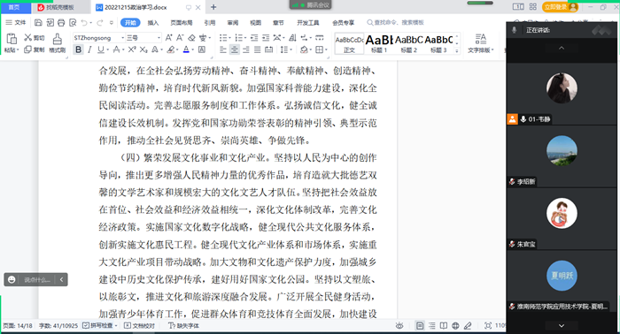This screenshot has height=334, width=620.
Task: Open the 插入 ribbon tab
Action: tap(153, 23)
